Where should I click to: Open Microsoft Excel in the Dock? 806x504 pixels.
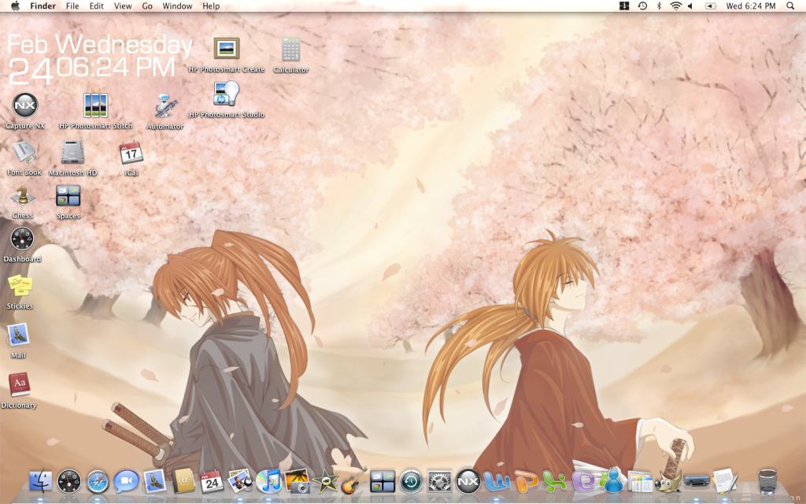pyautogui.click(x=554, y=482)
